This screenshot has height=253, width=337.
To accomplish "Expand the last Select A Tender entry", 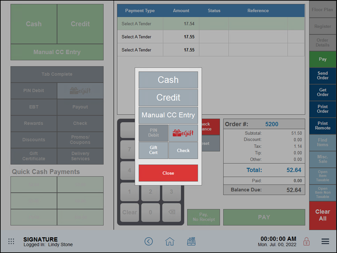I will (x=140, y=50).
